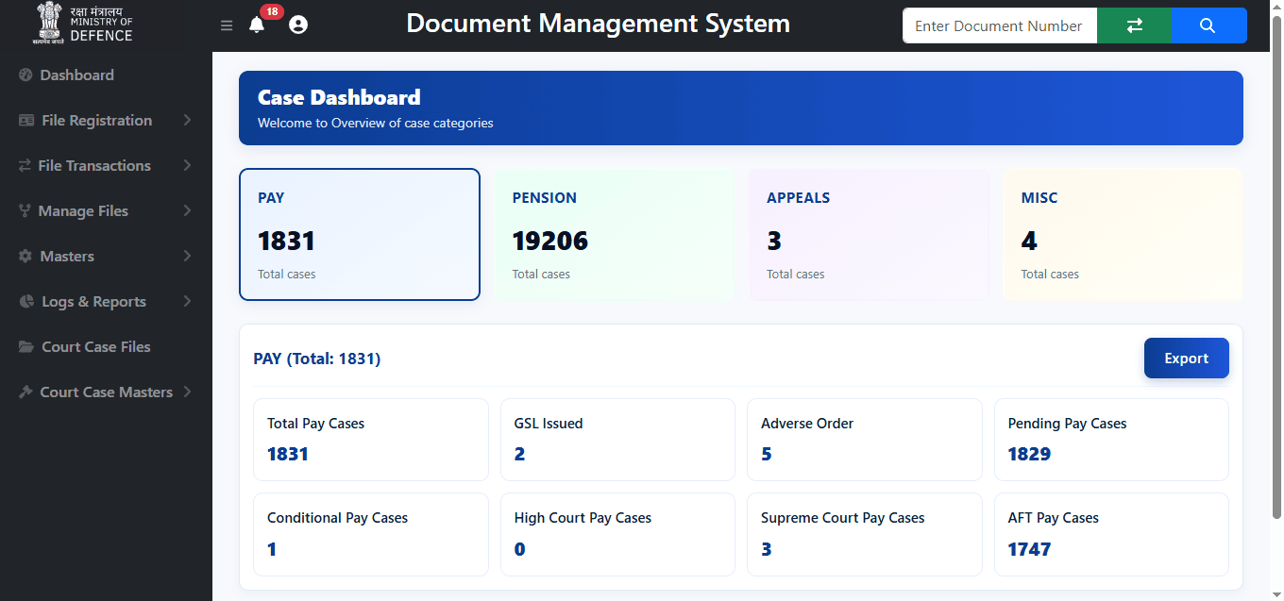Click the Welcome to Overview subtitle text
Screen dimensions: 1284x601
click(x=376, y=123)
